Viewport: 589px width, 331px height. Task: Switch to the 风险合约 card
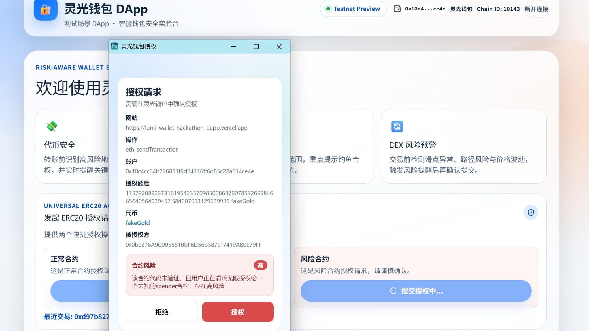click(314, 259)
